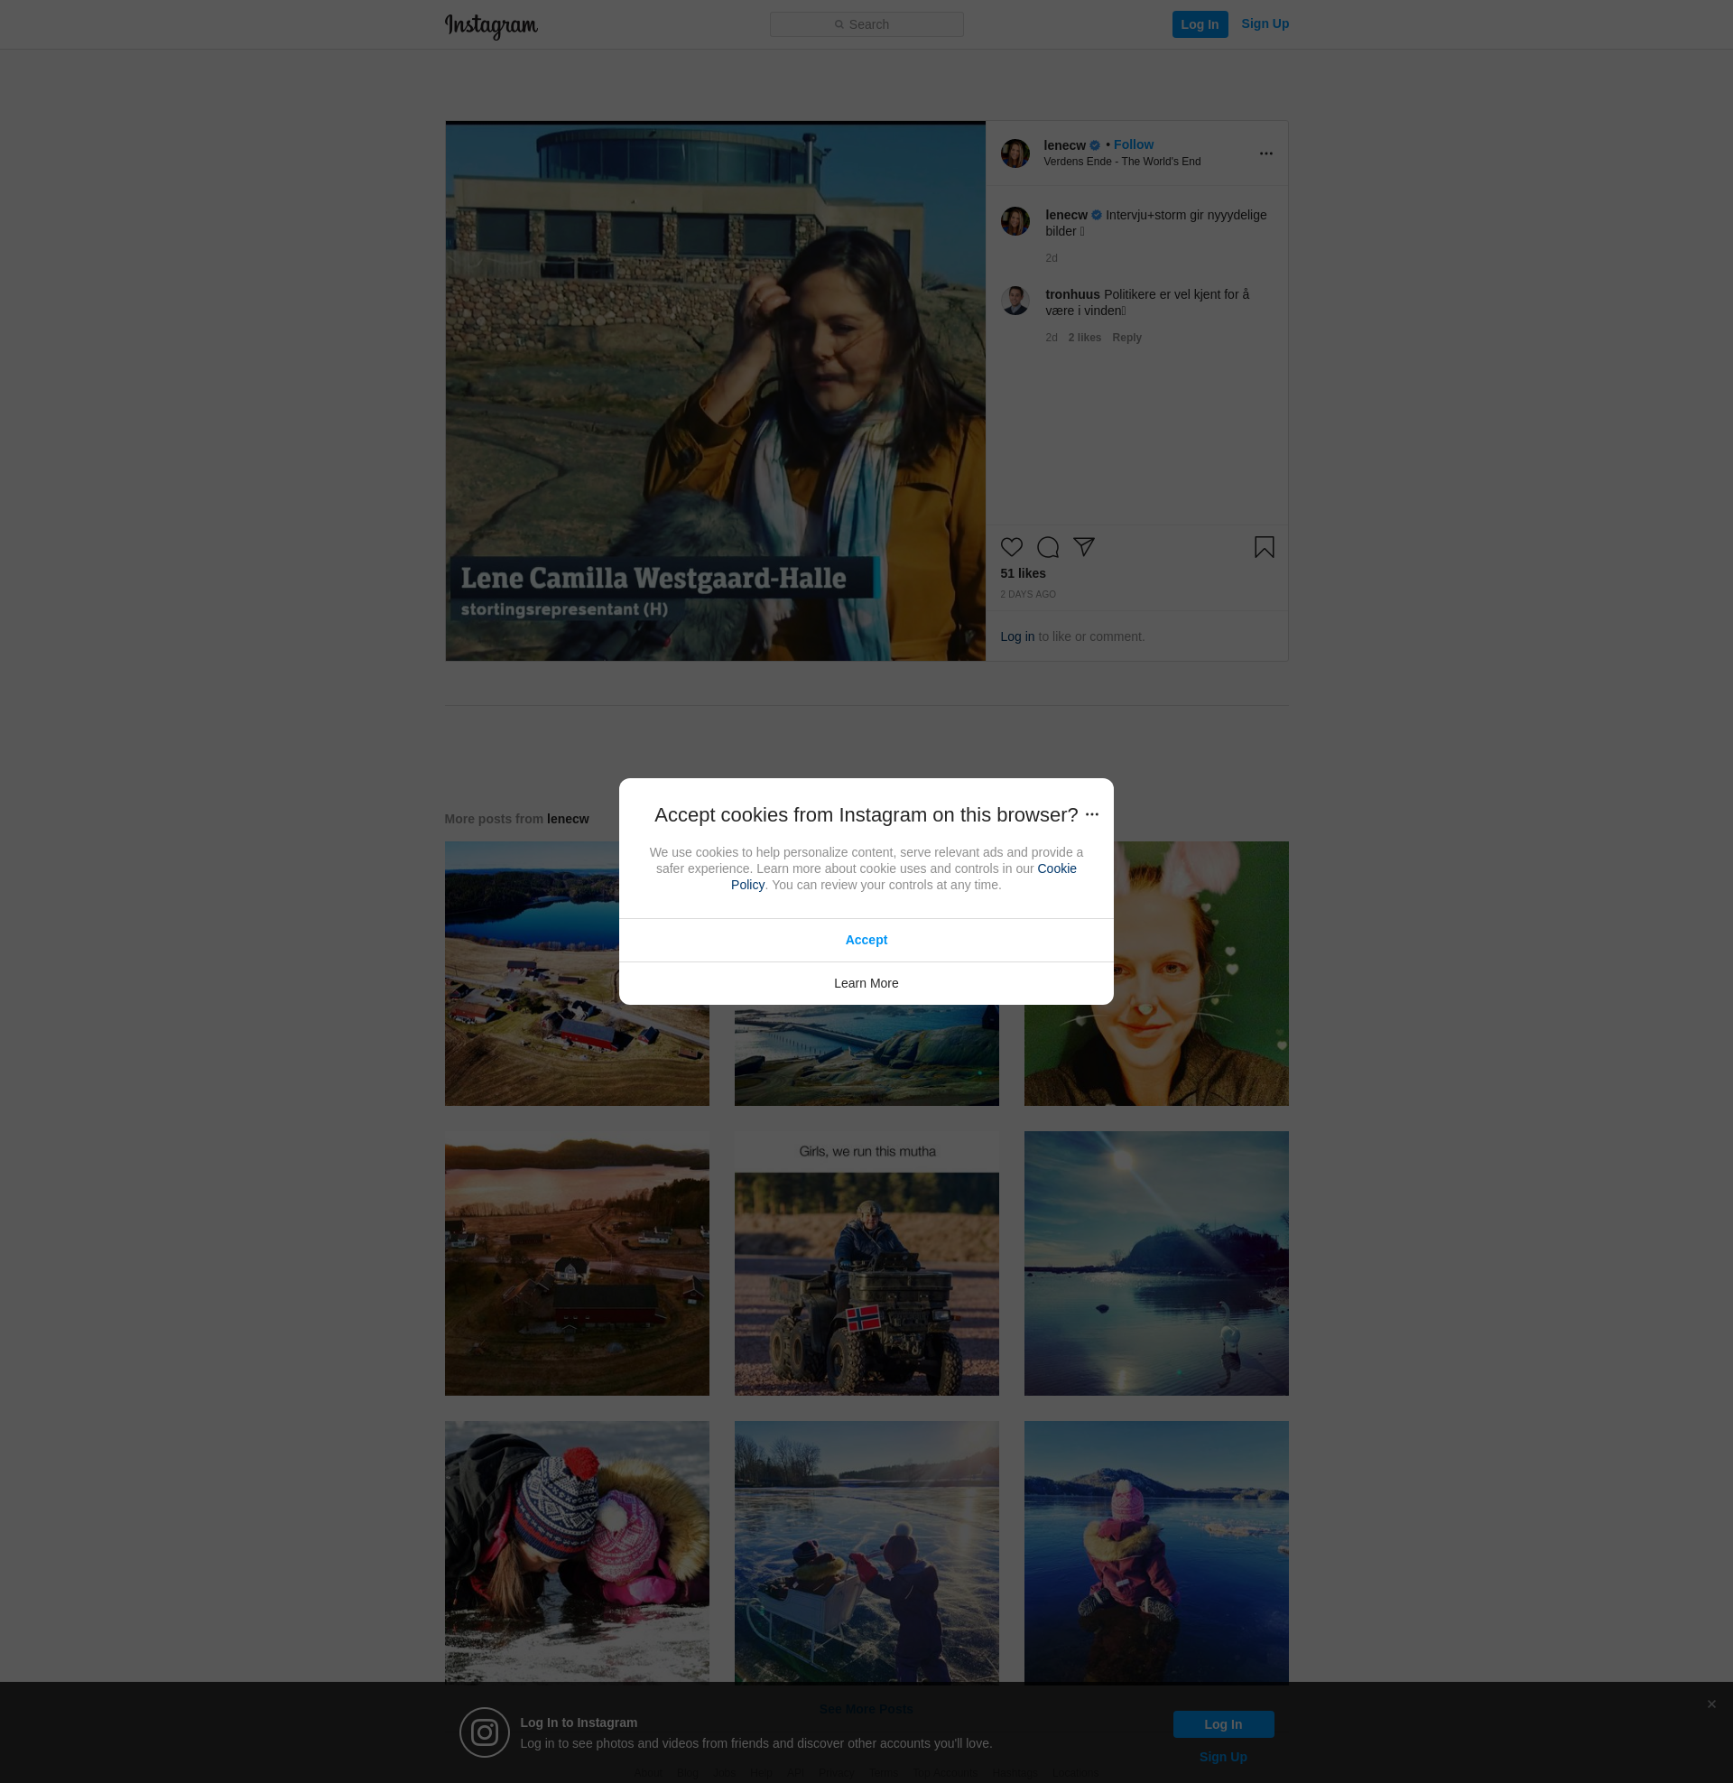The image size is (1733, 1783).
Task: Open the ATV with Norwegian flag thumbnail
Action: pos(866,1263)
